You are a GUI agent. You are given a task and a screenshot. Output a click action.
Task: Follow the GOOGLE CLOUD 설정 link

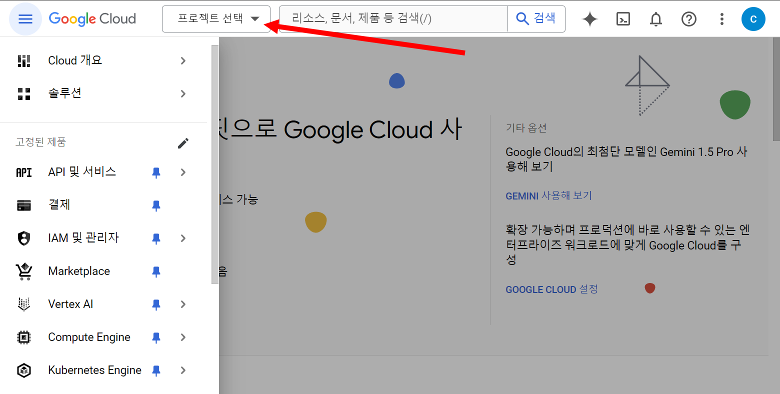click(551, 289)
